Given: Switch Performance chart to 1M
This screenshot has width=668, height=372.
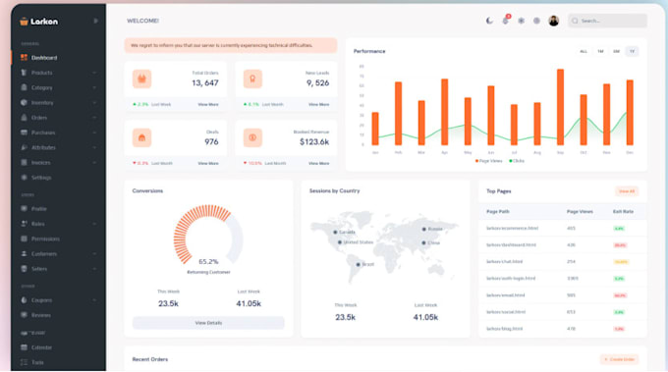Looking at the screenshot, I should (600, 51).
